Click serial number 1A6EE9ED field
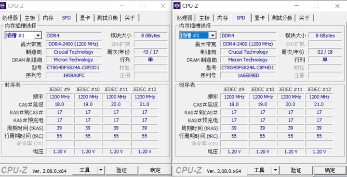The height and width of the screenshot is (177, 347). coord(248,75)
